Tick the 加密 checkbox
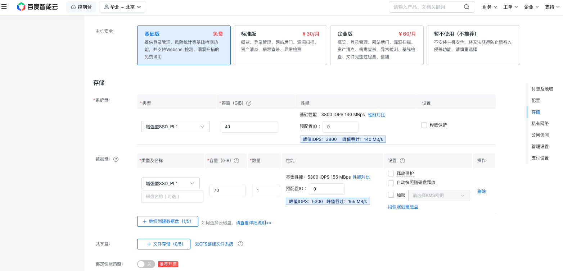 pos(391,195)
